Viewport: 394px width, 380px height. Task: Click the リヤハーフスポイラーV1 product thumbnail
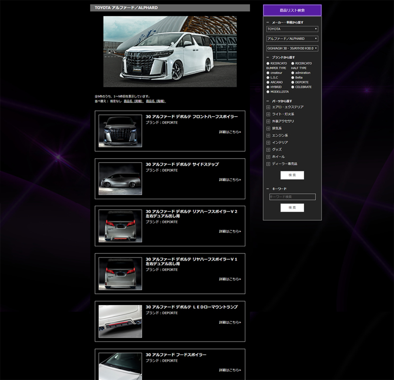120,274
